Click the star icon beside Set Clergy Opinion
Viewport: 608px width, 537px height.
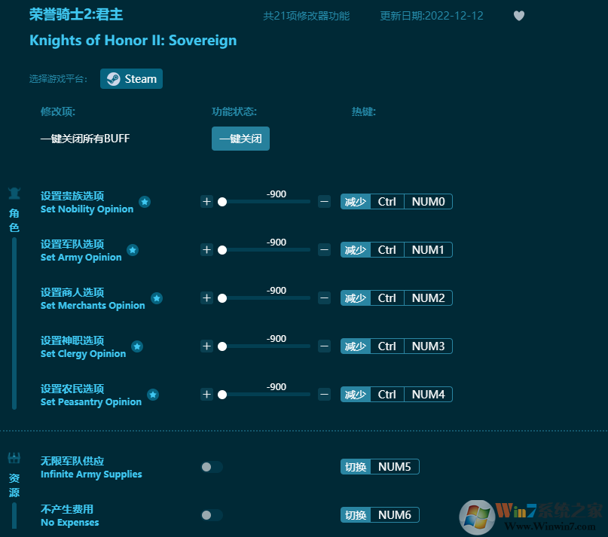(137, 346)
